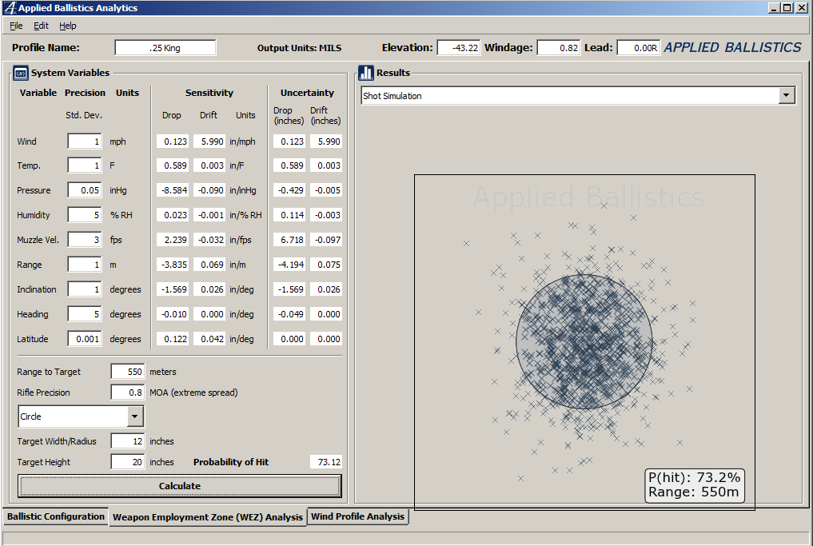Click the Elevation value field
Viewport: 813px width, 546px height.
(x=458, y=48)
